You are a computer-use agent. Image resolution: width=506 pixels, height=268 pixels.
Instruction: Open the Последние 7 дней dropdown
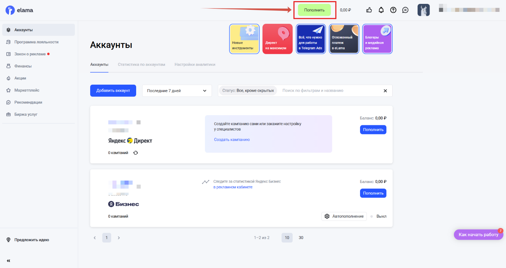(177, 90)
